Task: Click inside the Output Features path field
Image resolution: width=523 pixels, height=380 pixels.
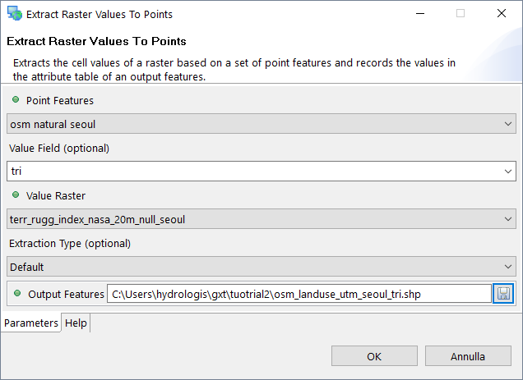Action: 298,294
